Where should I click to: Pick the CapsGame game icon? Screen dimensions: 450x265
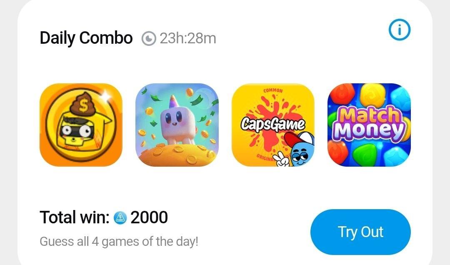(273, 125)
